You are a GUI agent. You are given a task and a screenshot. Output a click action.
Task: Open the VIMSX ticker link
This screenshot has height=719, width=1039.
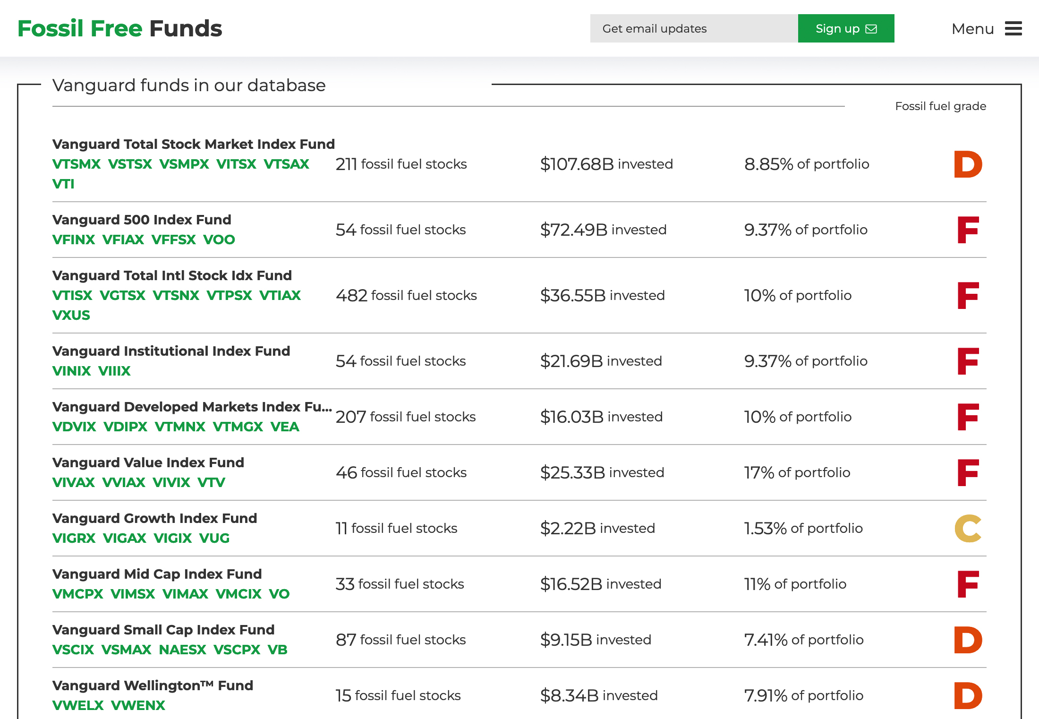(133, 594)
